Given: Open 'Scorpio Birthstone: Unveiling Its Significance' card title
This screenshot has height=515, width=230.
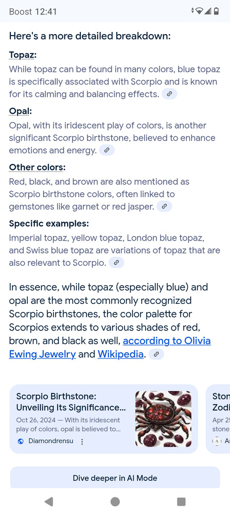Looking at the screenshot, I should (71, 402).
